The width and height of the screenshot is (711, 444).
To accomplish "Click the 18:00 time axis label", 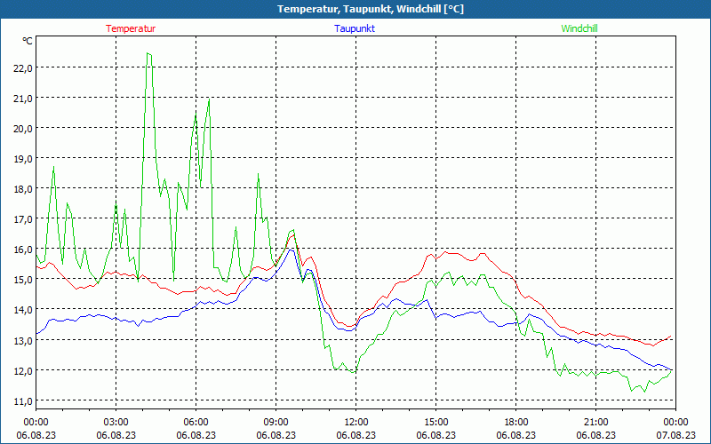I will [x=516, y=423].
